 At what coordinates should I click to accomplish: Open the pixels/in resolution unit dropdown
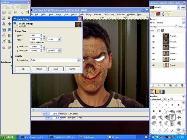[x=54, y=51]
